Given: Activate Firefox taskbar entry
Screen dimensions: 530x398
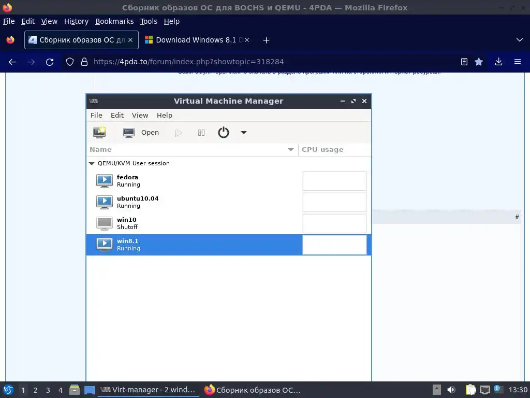Looking at the screenshot, I should 253,390.
